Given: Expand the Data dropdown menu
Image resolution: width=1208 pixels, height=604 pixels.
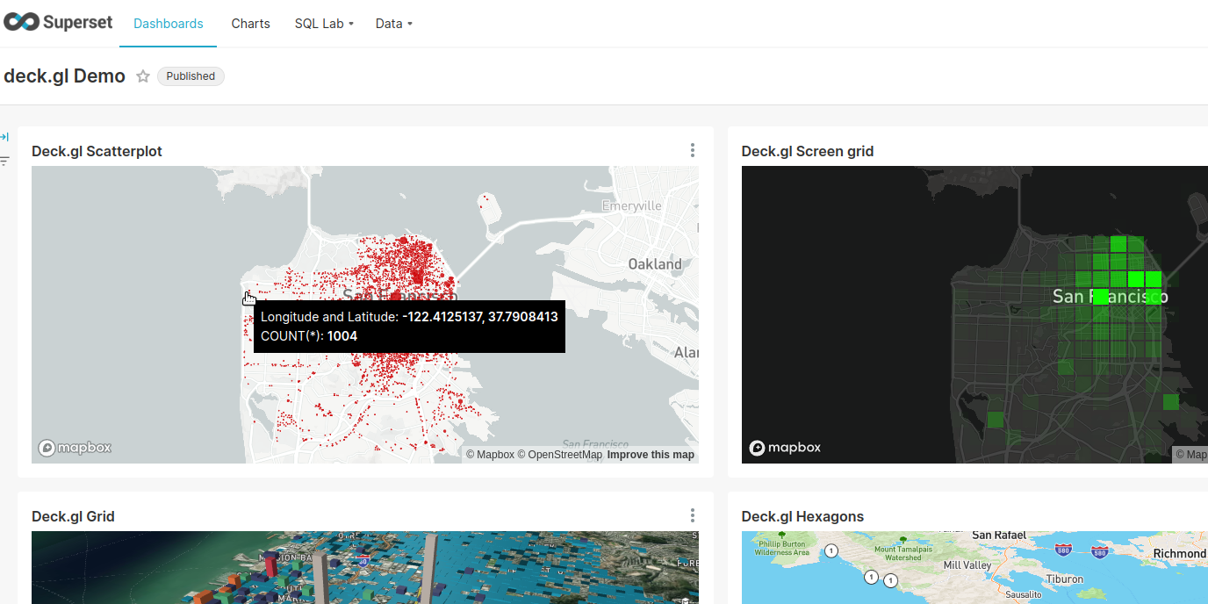Looking at the screenshot, I should click(x=394, y=24).
